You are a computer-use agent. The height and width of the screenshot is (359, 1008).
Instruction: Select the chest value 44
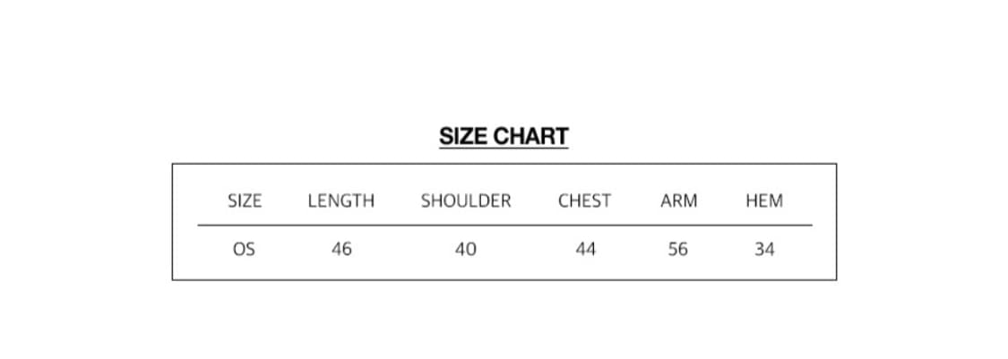(585, 250)
